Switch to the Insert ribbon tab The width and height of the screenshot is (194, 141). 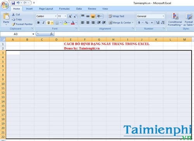click(29, 9)
